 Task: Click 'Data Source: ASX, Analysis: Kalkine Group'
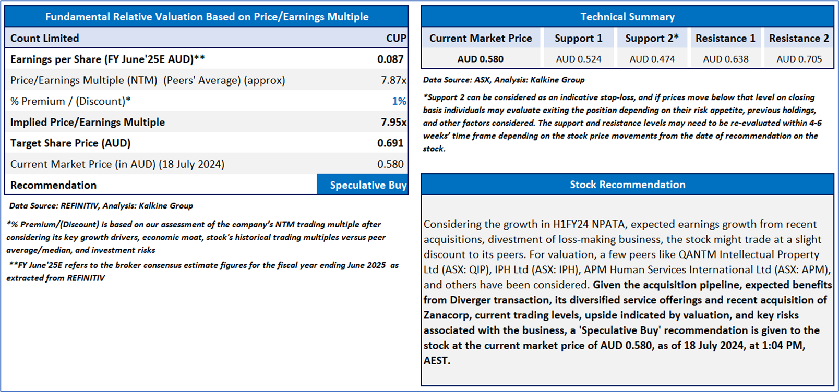coord(504,80)
